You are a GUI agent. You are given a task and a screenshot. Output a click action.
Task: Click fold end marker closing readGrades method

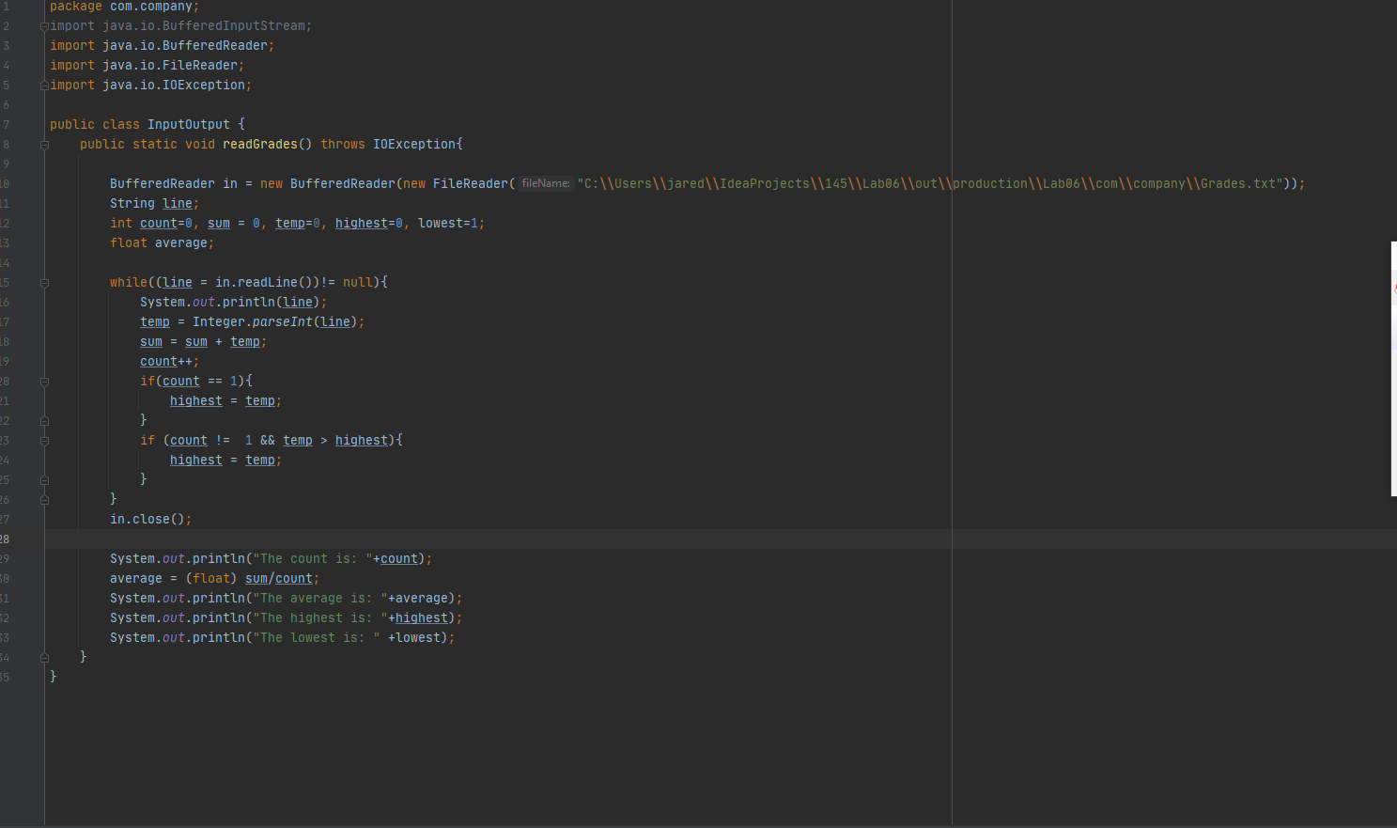pyautogui.click(x=44, y=658)
